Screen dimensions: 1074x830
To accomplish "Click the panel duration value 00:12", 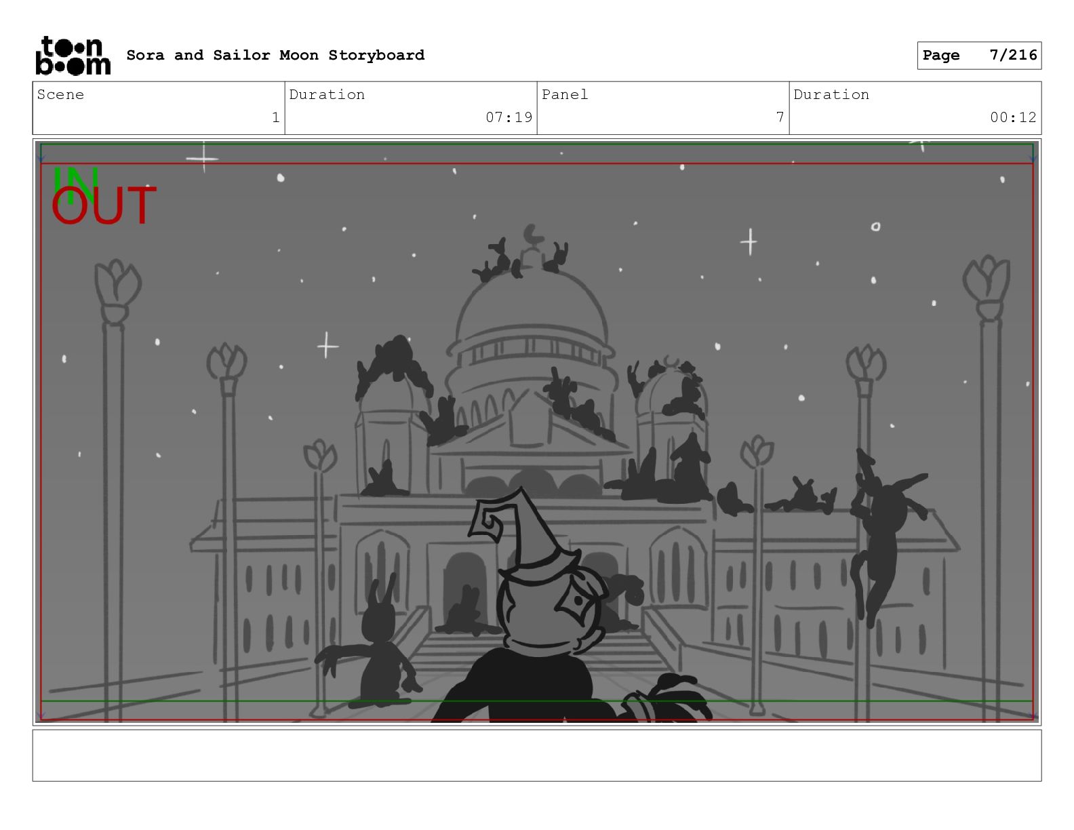I will (x=1013, y=117).
